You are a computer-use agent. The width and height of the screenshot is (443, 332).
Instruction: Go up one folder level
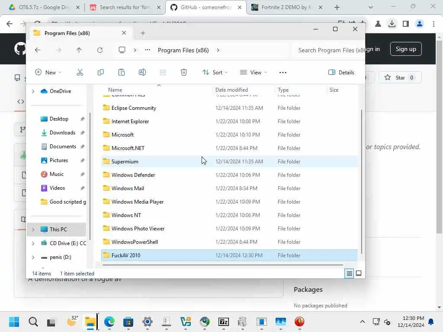[x=79, y=50]
